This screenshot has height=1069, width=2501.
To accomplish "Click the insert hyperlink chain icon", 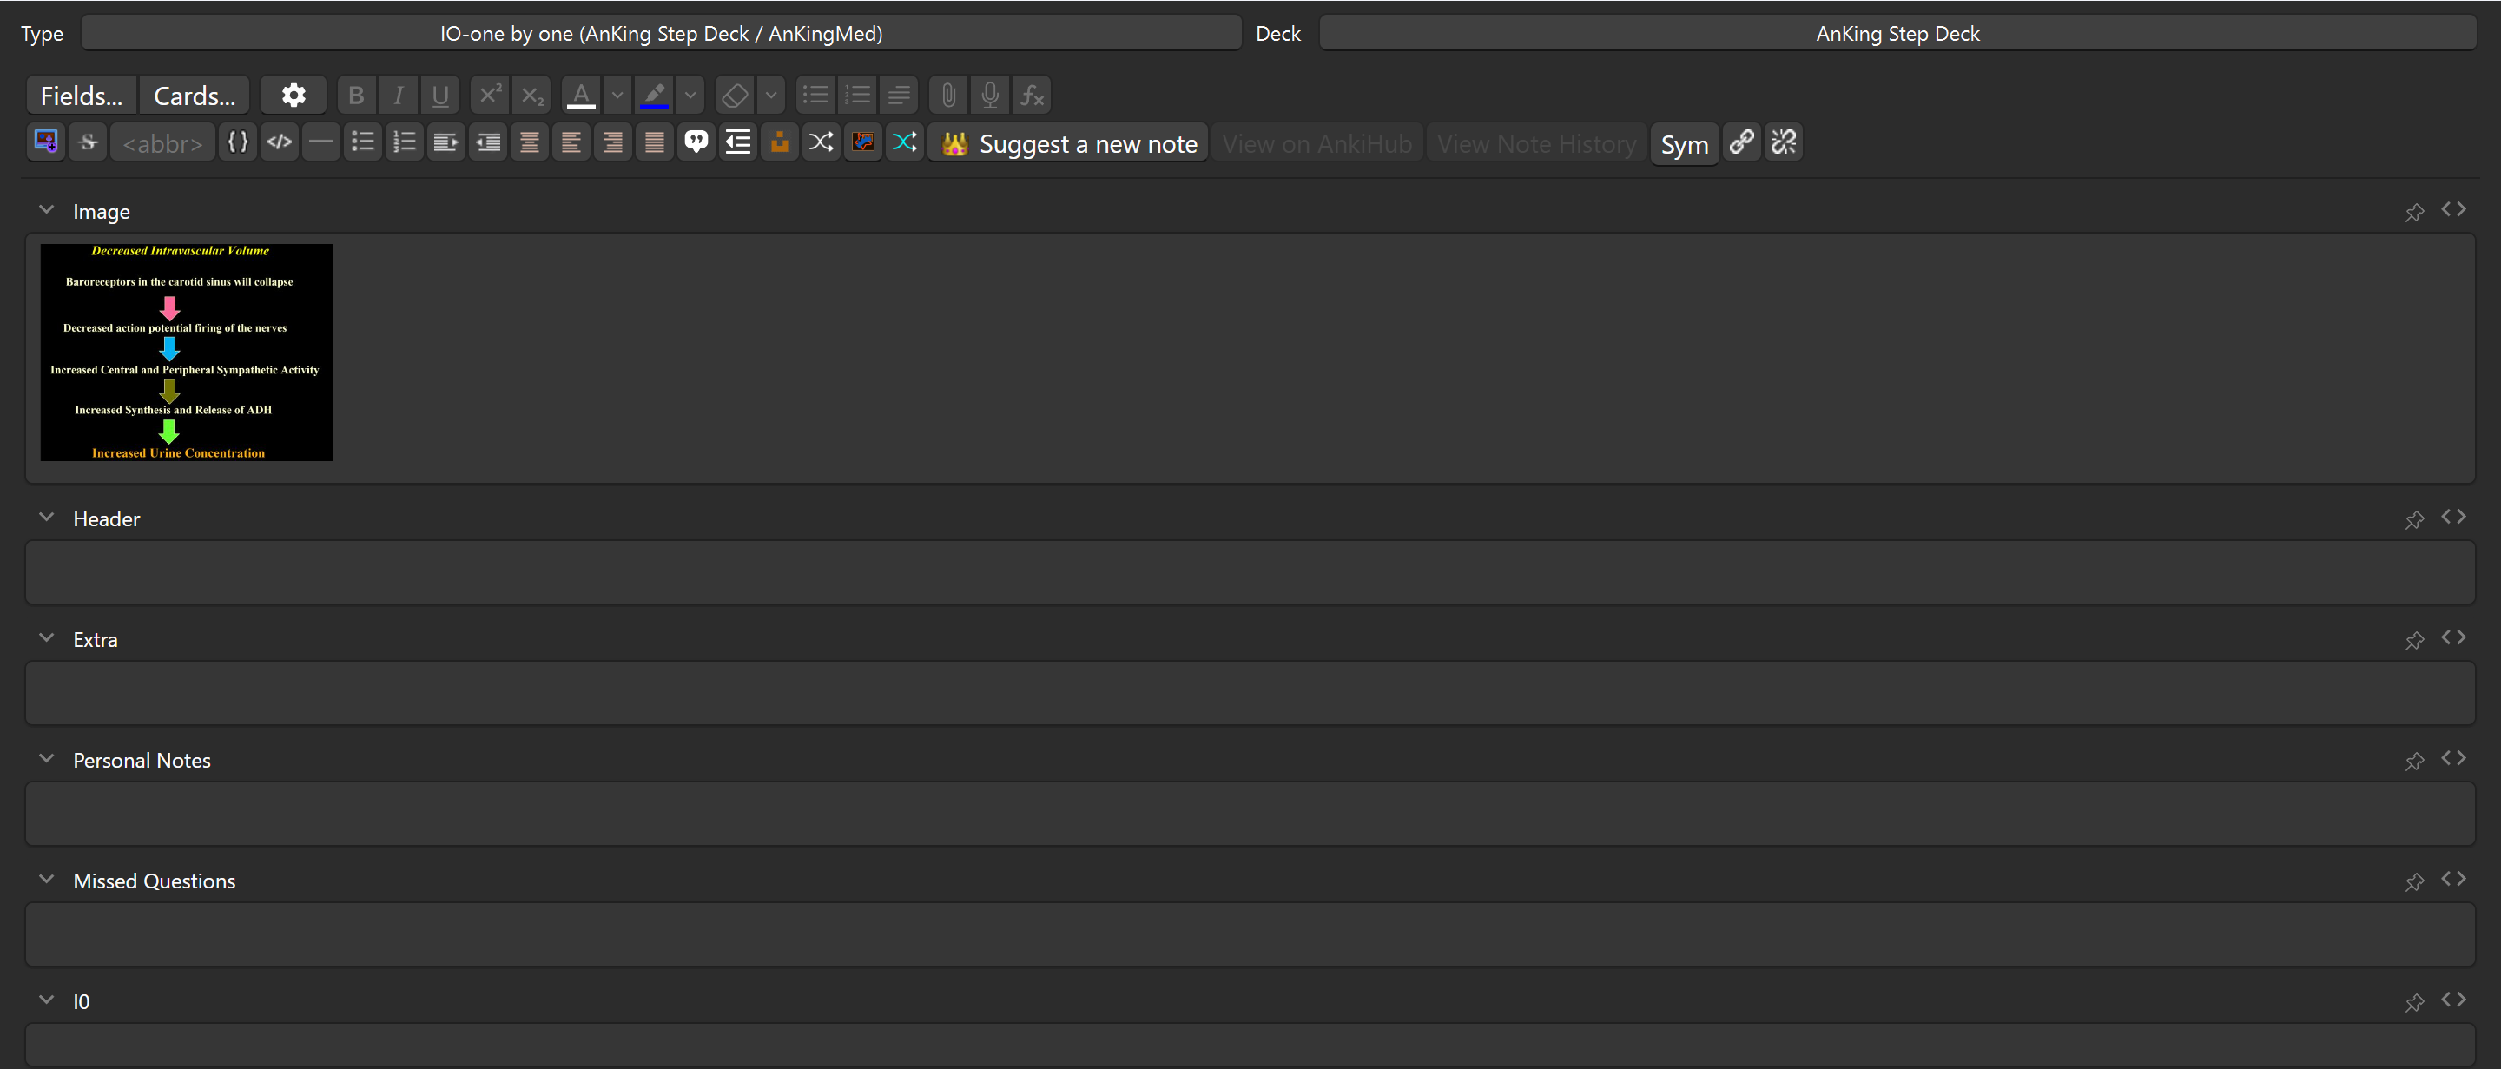I will 1742,142.
